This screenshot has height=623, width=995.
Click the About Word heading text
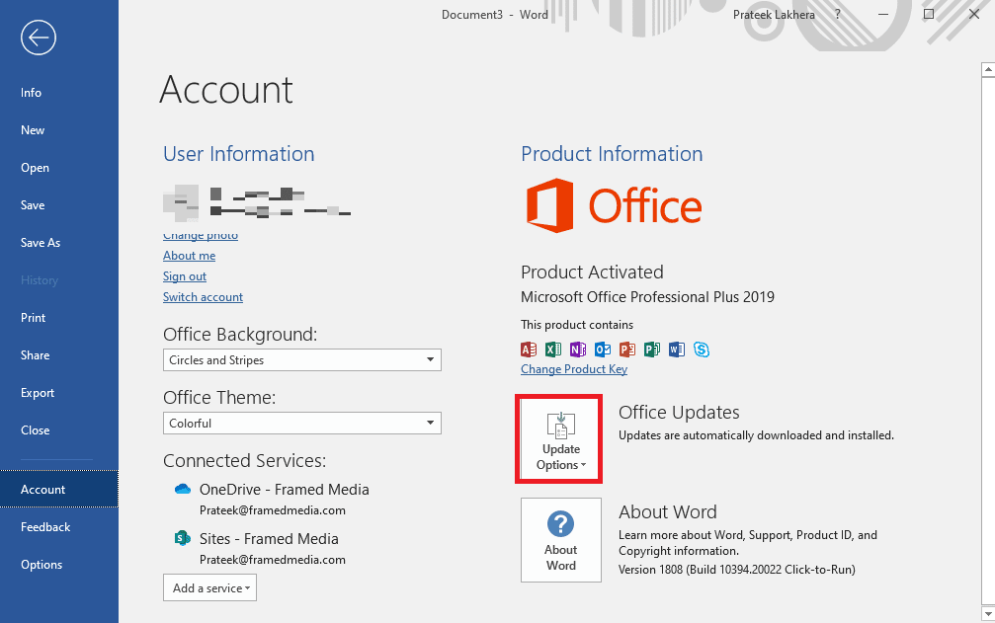[668, 511]
